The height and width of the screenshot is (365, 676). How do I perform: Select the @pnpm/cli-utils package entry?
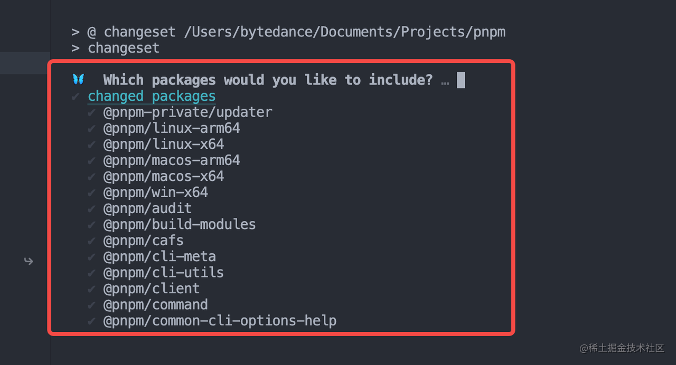[164, 273]
